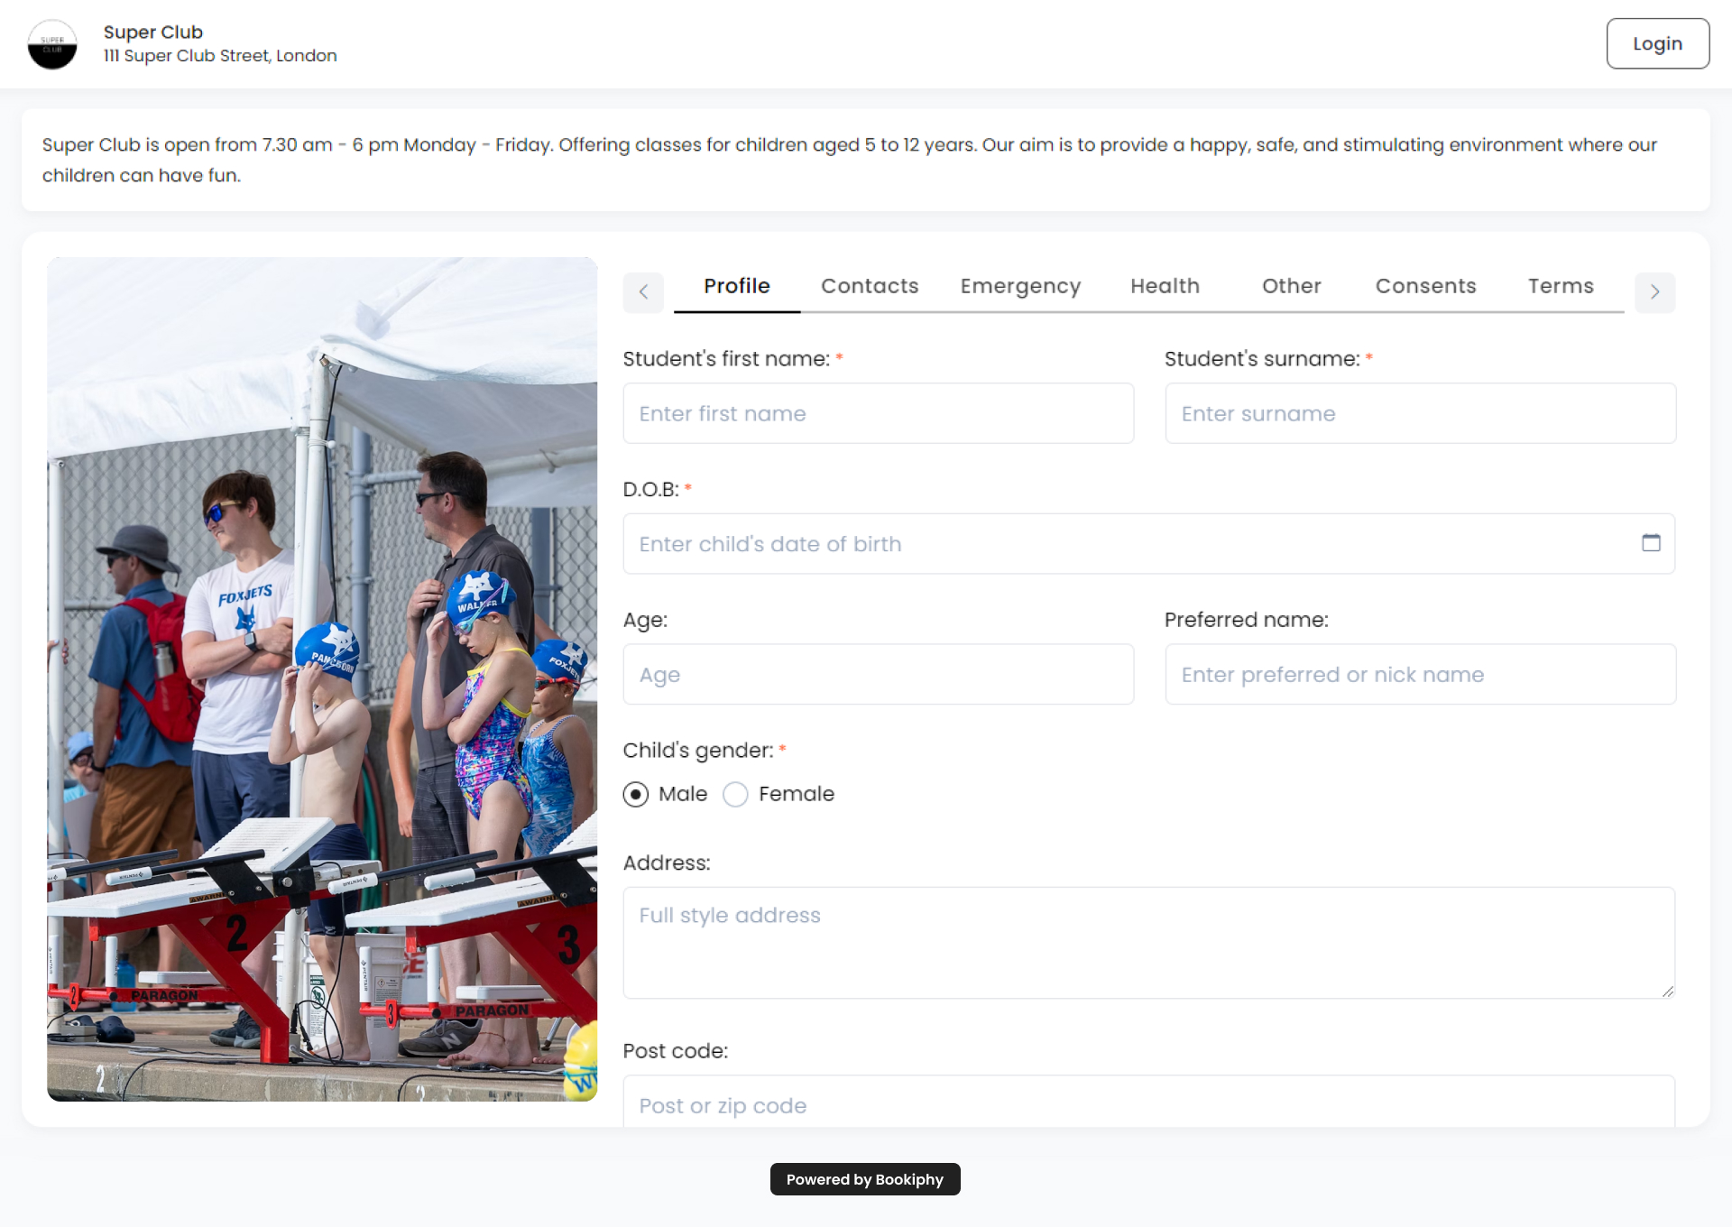
Task: Click the Enter surname field
Action: [1420, 413]
